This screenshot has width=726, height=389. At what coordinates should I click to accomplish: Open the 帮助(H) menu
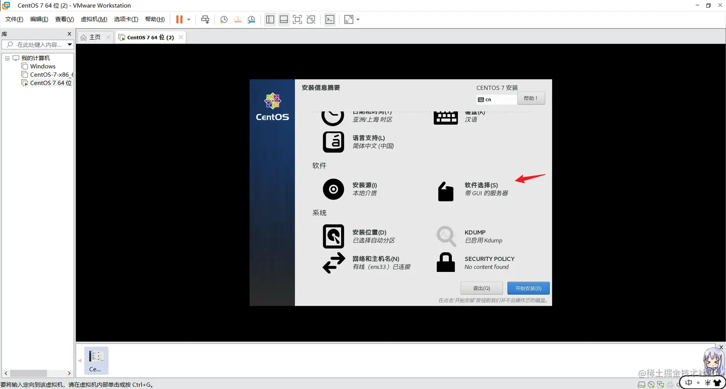[x=155, y=19]
